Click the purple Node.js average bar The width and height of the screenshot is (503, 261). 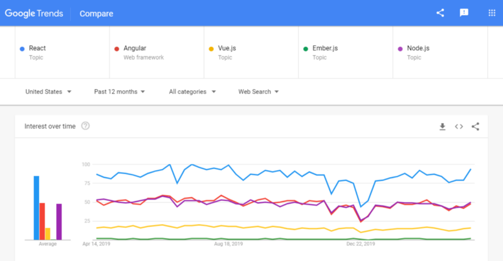[x=59, y=221]
